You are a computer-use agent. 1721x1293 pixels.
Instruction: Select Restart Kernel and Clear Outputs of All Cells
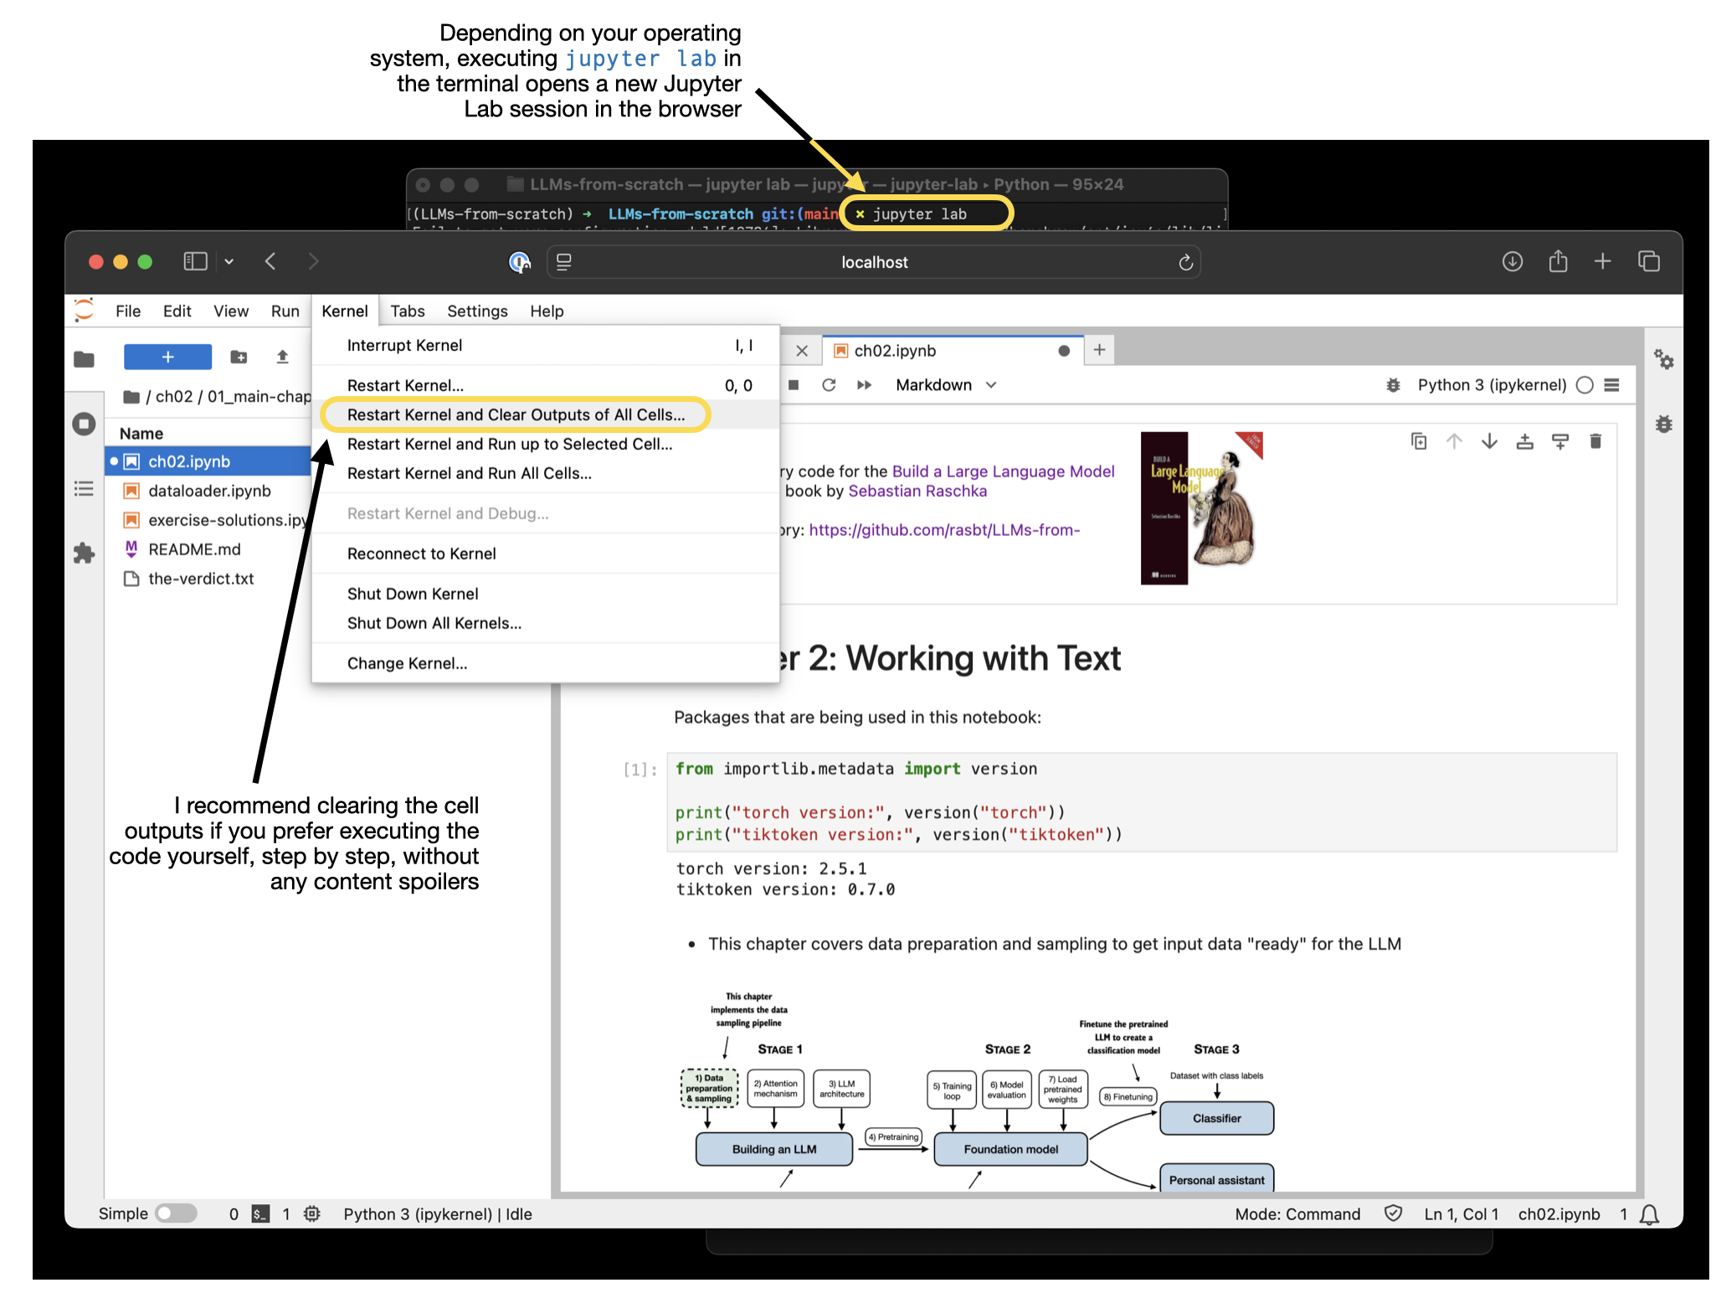(546, 415)
